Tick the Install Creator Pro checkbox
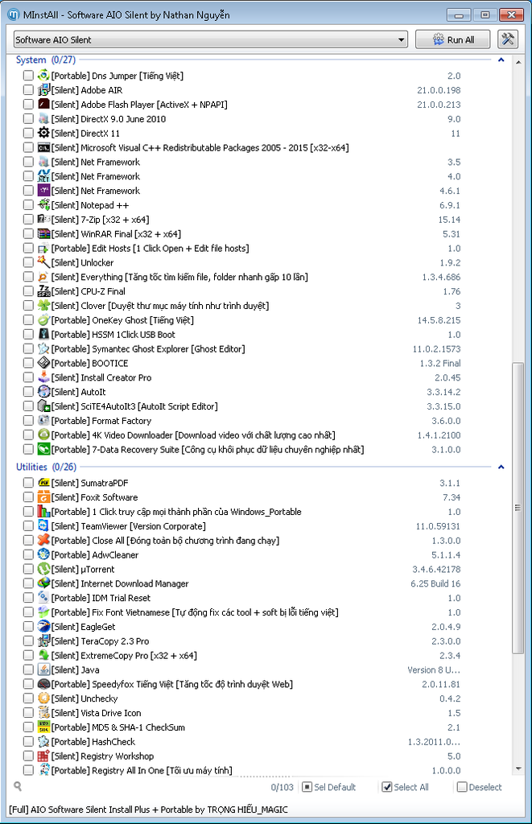The image size is (532, 824). pos(28,377)
